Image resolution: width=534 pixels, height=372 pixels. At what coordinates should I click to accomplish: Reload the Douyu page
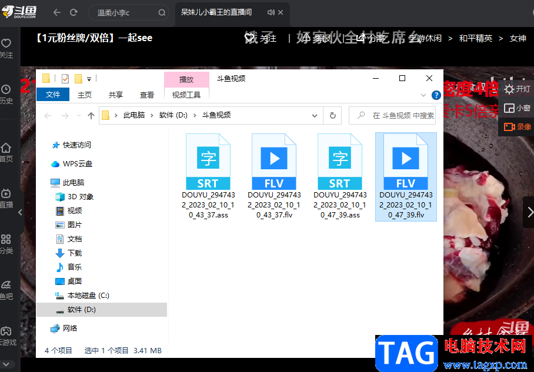coord(74,12)
